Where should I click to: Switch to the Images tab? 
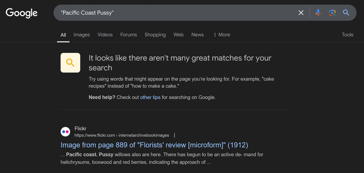pos(82,35)
